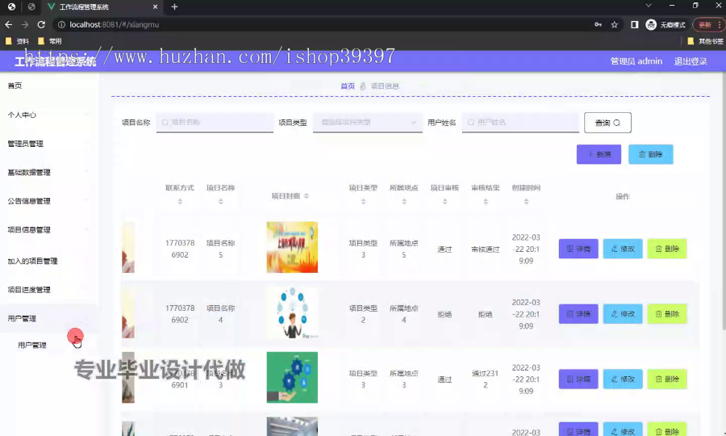The image size is (726, 436).
Task: Click 退出登录 in the header
Action: tap(691, 61)
